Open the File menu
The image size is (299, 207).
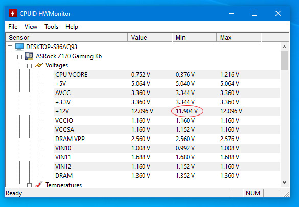point(13,27)
